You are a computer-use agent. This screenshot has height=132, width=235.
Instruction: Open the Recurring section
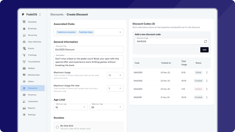pos(33,35)
